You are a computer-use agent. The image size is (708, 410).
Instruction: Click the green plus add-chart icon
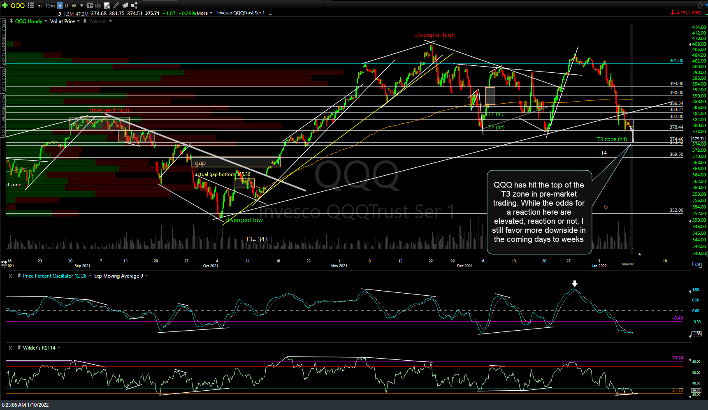(5, 5)
